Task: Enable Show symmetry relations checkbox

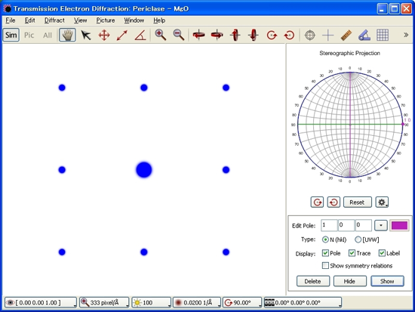Action: [x=325, y=265]
